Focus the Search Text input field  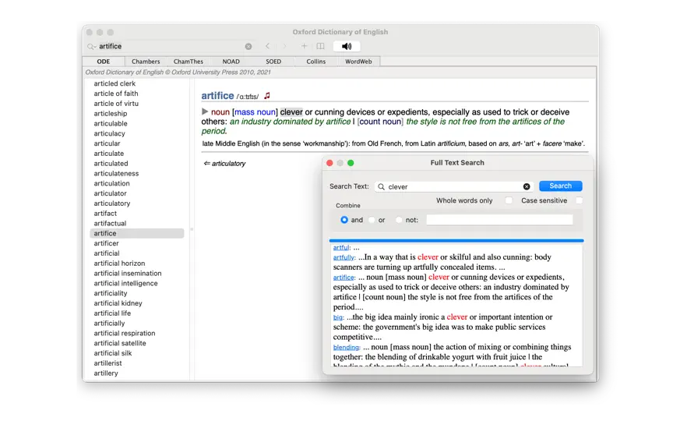[454, 186]
